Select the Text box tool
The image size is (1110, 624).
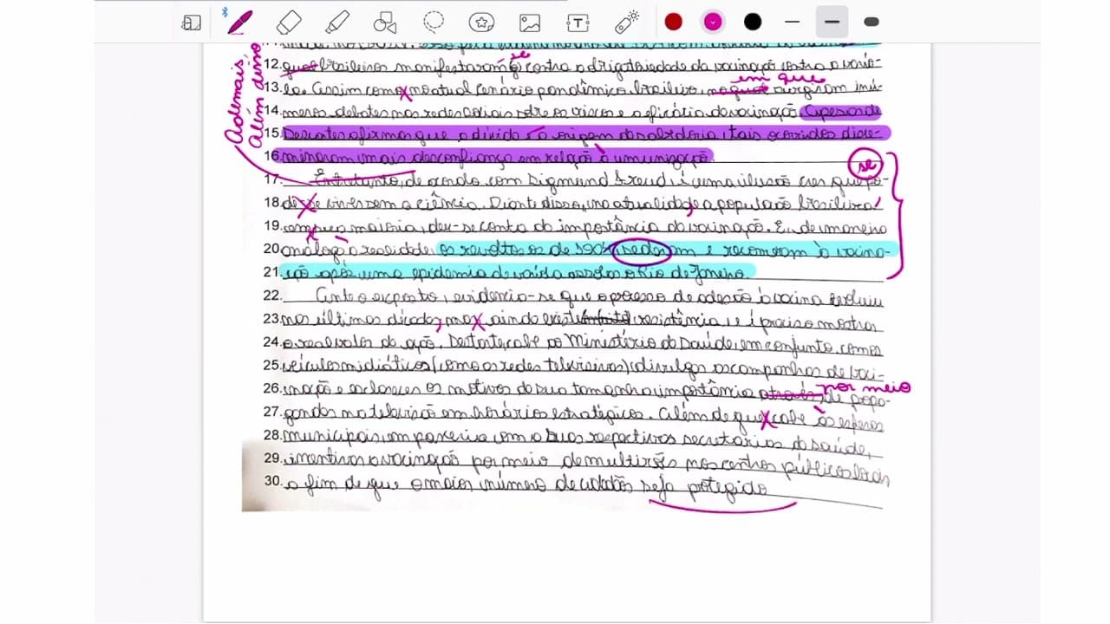pos(578,23)
